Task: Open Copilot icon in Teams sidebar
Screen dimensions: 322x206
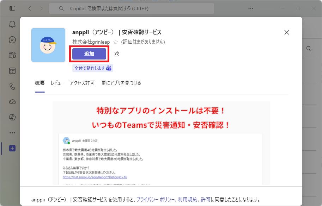Action: 12,117
